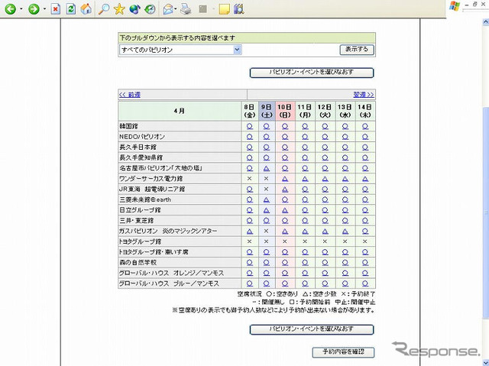Open Mail with the envelope icon
This screenshot has height=366, width=489.
pyautogui.click(x=168, y=9)
